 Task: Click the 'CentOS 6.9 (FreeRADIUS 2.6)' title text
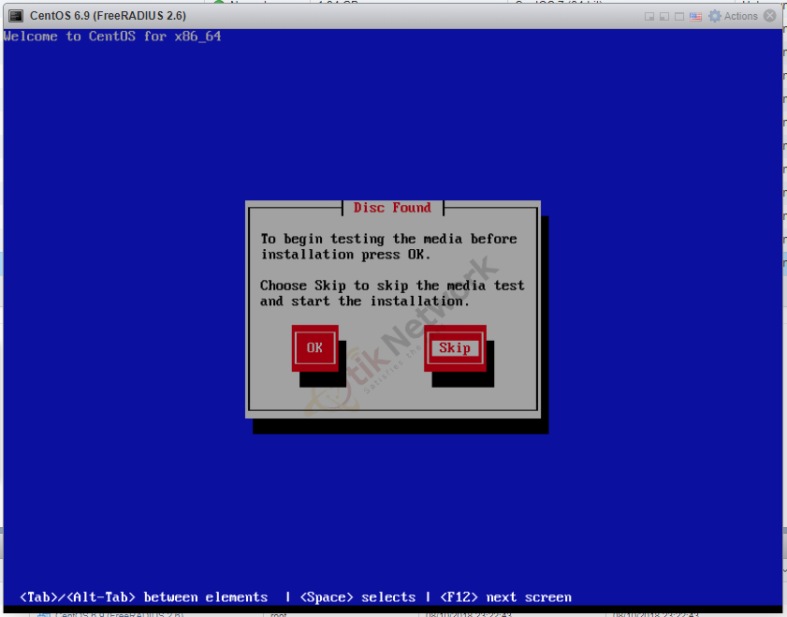click(x=108, y=16)
